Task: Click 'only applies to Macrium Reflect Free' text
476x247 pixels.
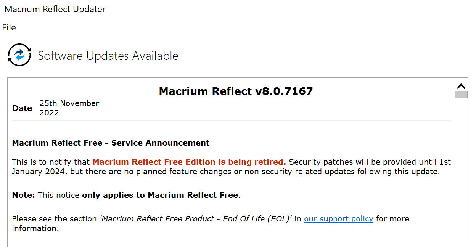Action: pos(160,195)
